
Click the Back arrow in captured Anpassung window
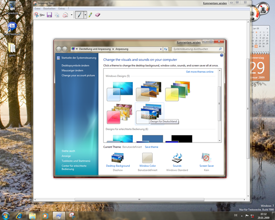coord(59,49)
